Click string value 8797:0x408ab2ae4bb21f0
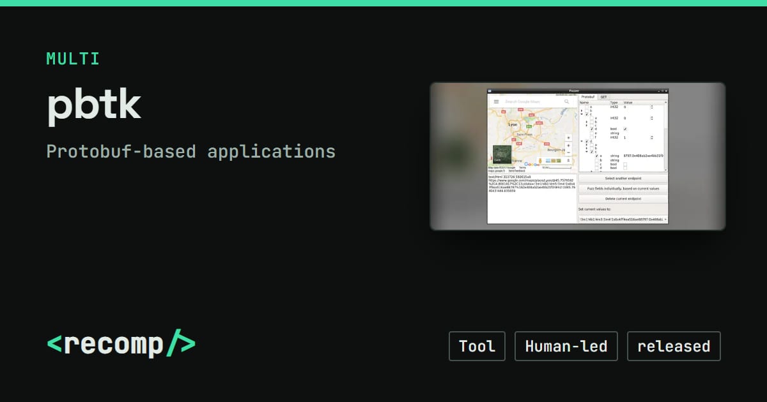This screenshot has height=402, width=767. click(x=644, y=156)
